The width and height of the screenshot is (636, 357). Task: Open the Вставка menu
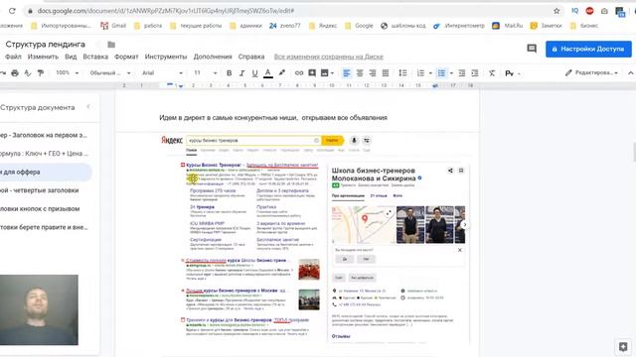pyautogui.click(x=95, y=57)
